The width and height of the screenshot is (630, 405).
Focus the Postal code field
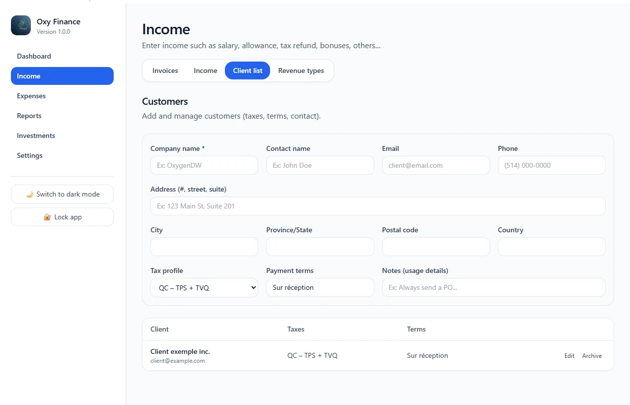pos(436,247)
